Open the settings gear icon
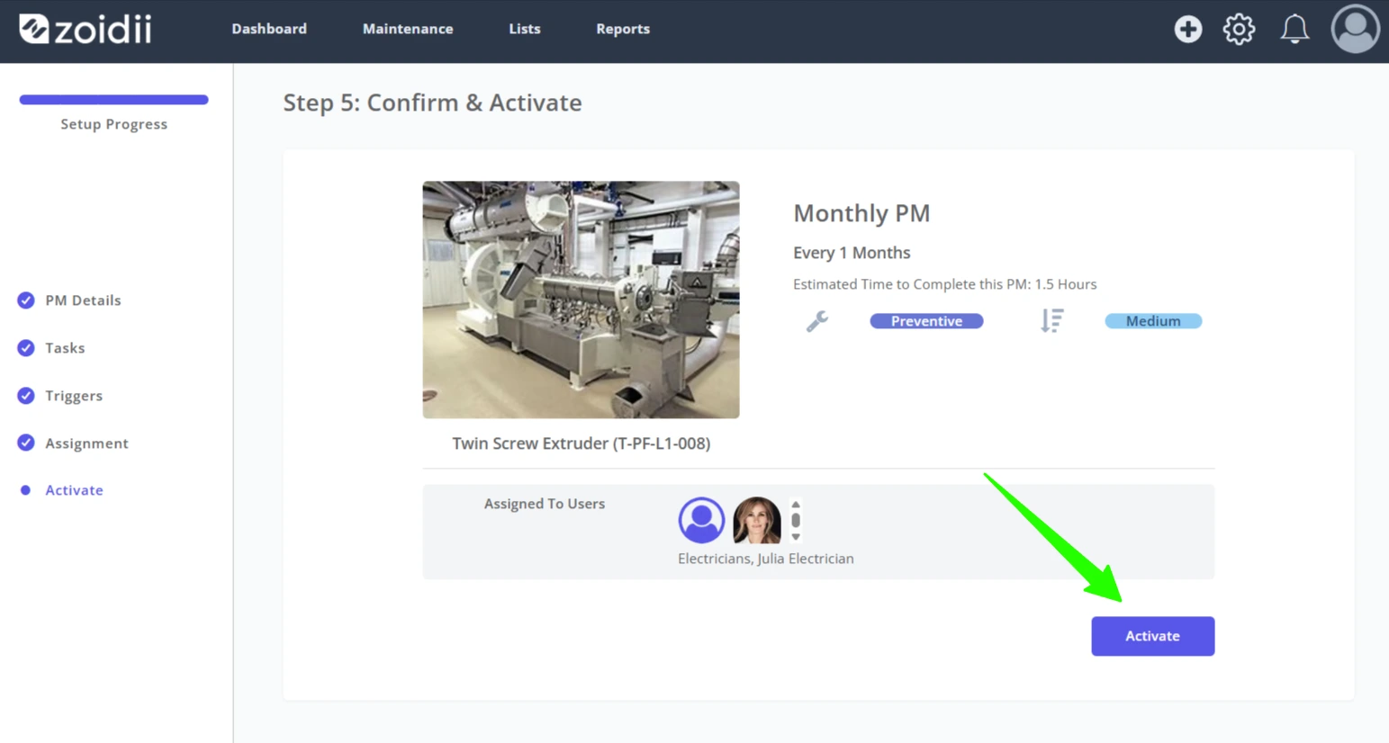This screenshot has width=1389, height=743. (1239, 29)
